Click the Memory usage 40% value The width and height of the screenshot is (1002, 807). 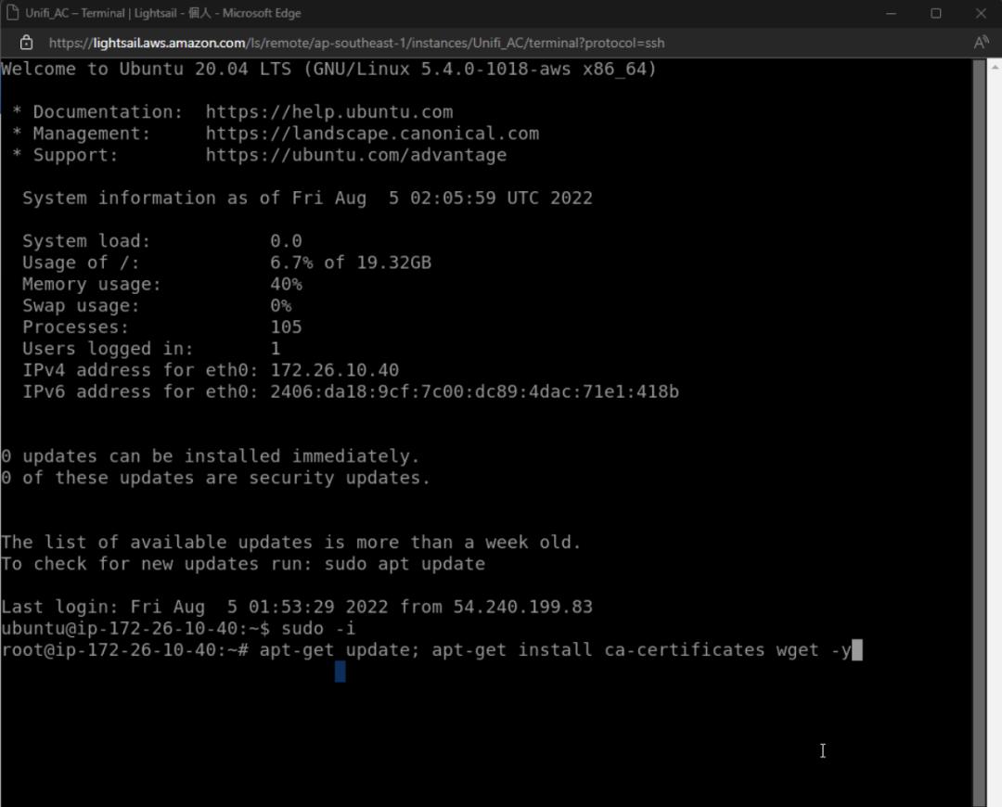[x=286, y=285]
